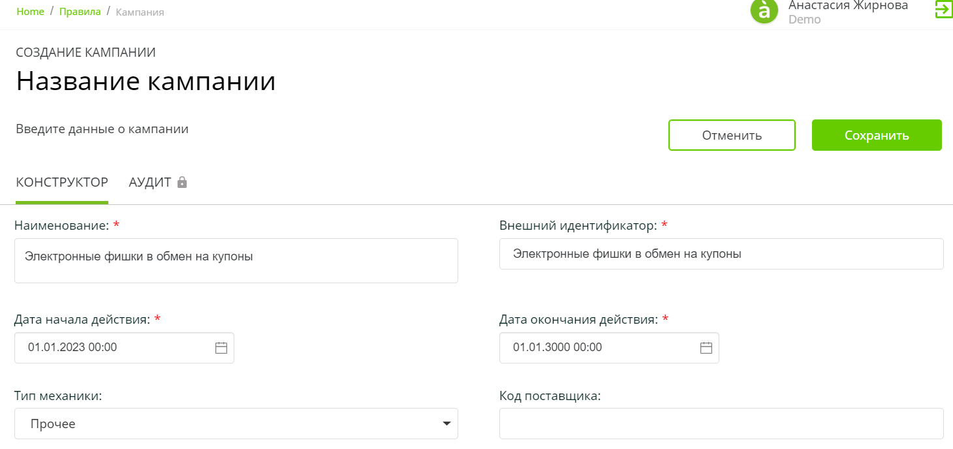Click the Название кампании heading
Image resolution: width=953 pixels, height=449 pixels.
coord(146,82)
